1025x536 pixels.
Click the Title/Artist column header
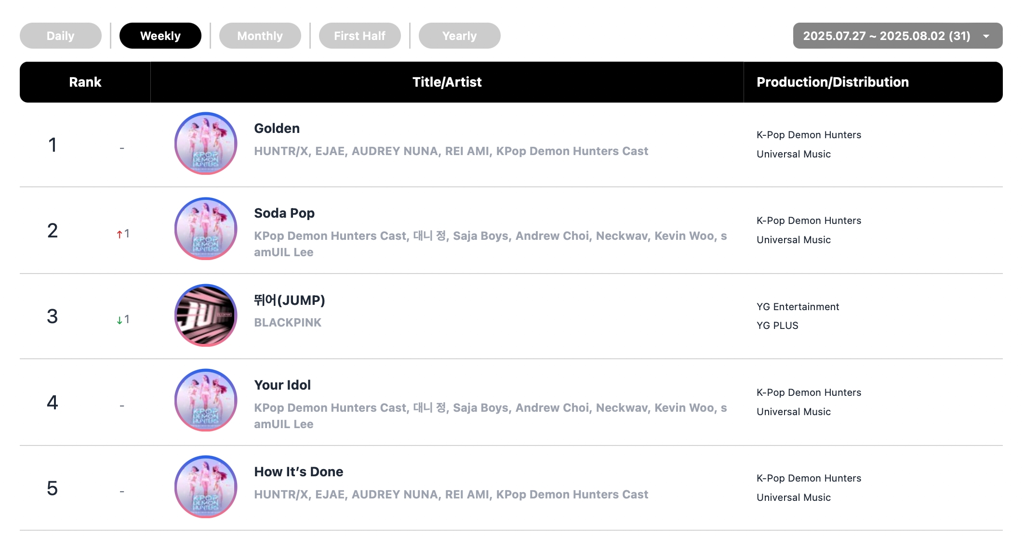pyautogui.click(x=447, y=82)
